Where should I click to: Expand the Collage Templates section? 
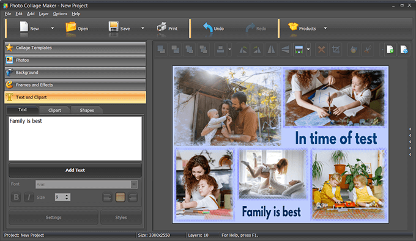click(x=75, y=48)
